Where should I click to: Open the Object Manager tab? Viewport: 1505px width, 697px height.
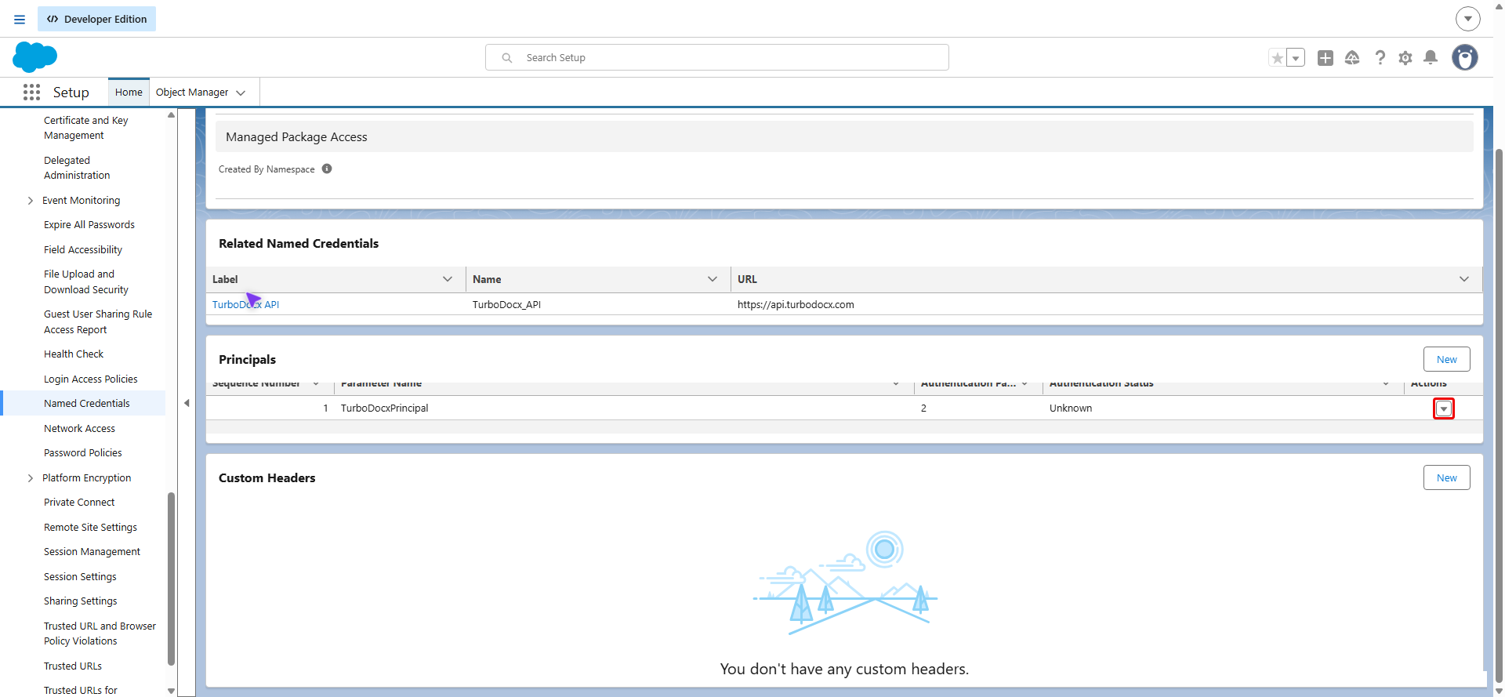pos(192,92)
